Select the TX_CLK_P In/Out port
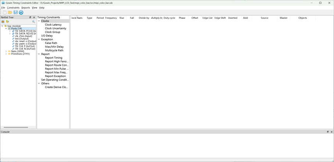The width and height of the screenshot is (334, 162). click(25, 46)
